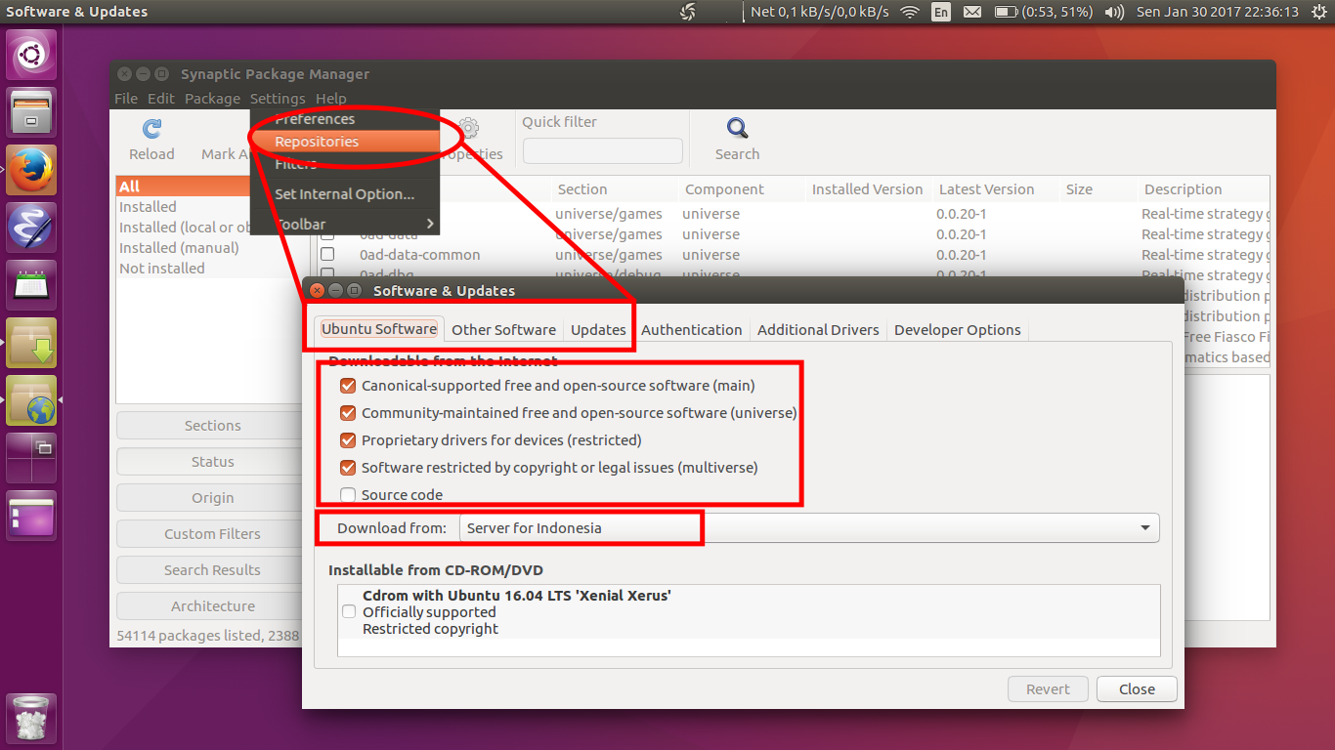Open the mail messaging indicator

coord(971,12)
